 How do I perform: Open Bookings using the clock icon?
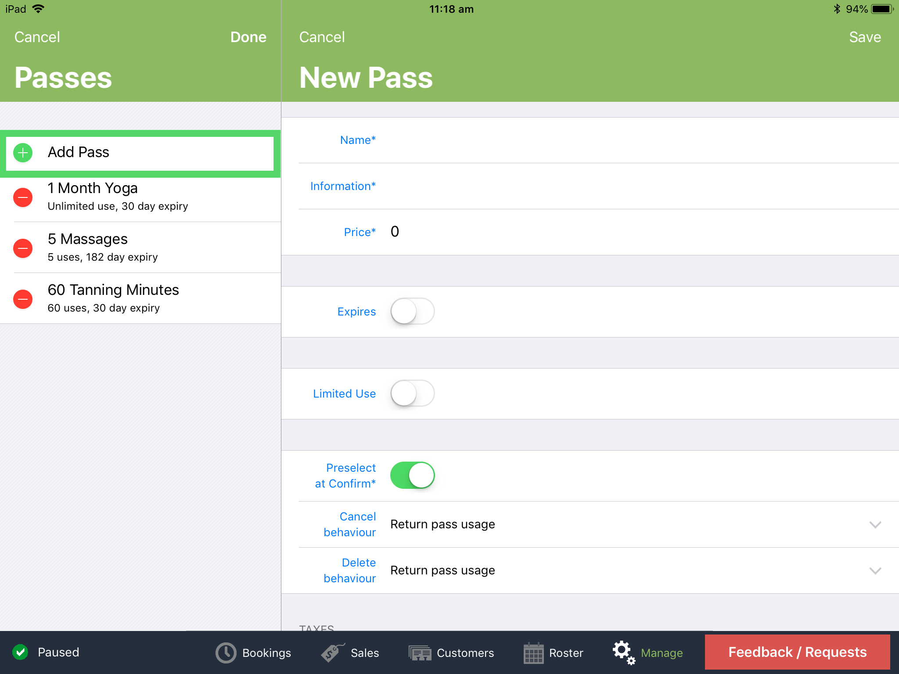(225, 652)
